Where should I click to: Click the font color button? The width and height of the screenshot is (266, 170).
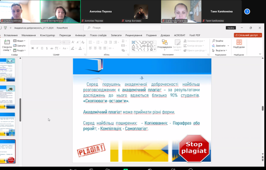click(80, 48)
